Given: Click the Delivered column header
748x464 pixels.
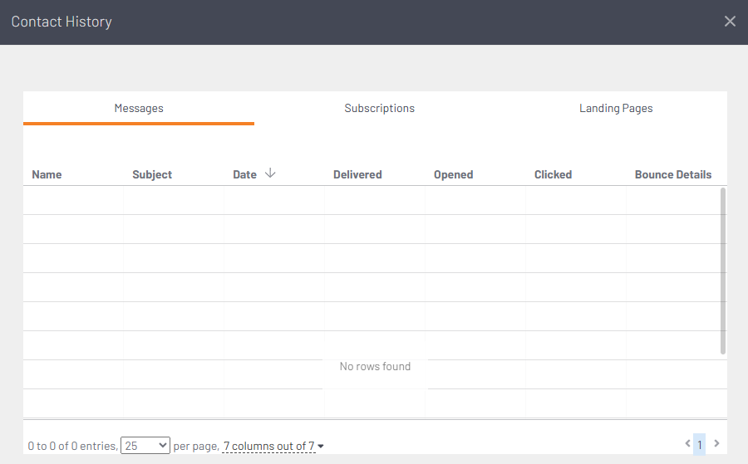Looking at the screenshot, I should (x=357, y=174).
